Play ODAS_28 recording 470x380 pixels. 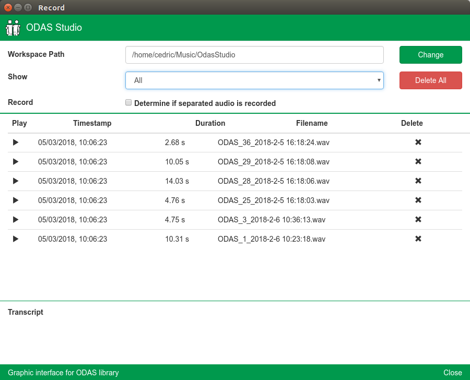pos(16,181)
